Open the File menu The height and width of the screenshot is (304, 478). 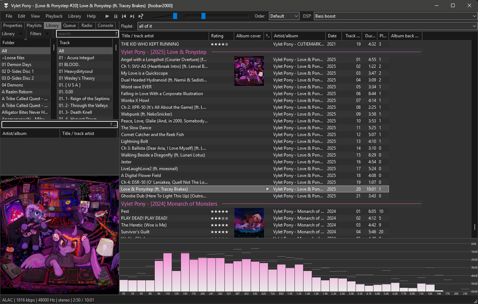[9, 16]
